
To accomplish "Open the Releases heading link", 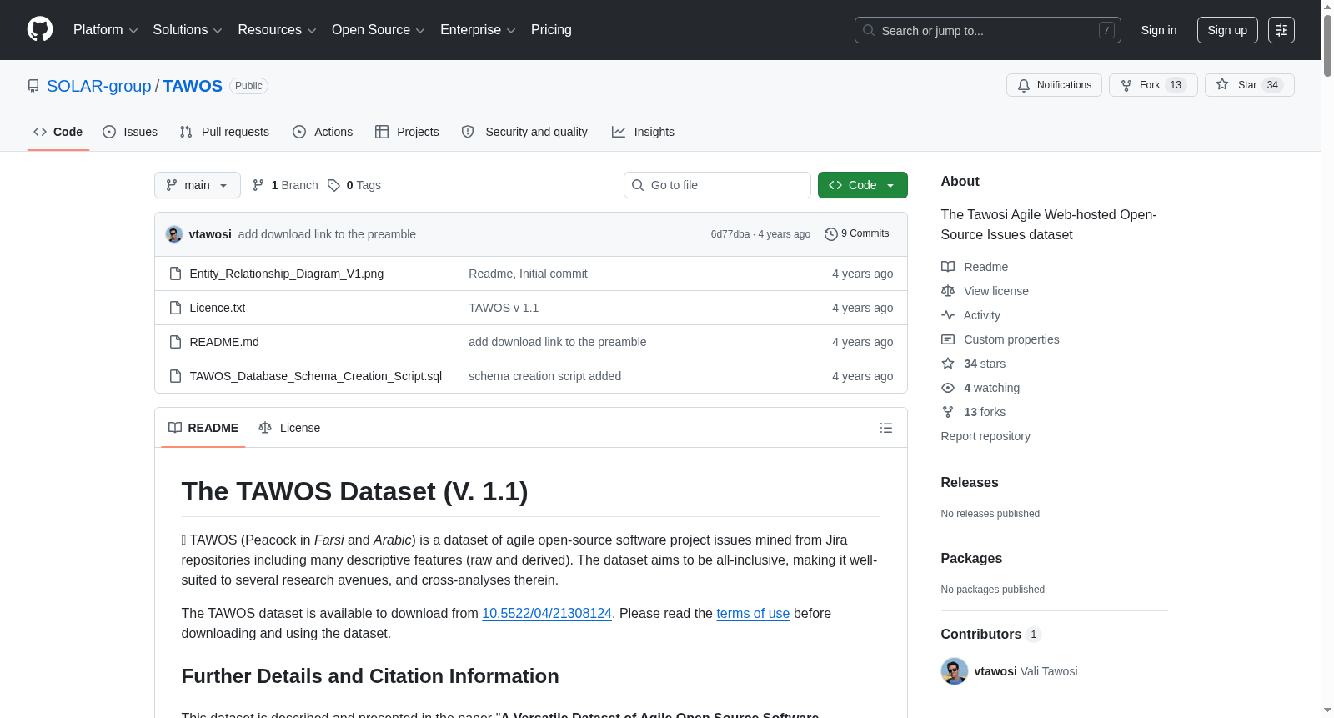I will 970,483.
